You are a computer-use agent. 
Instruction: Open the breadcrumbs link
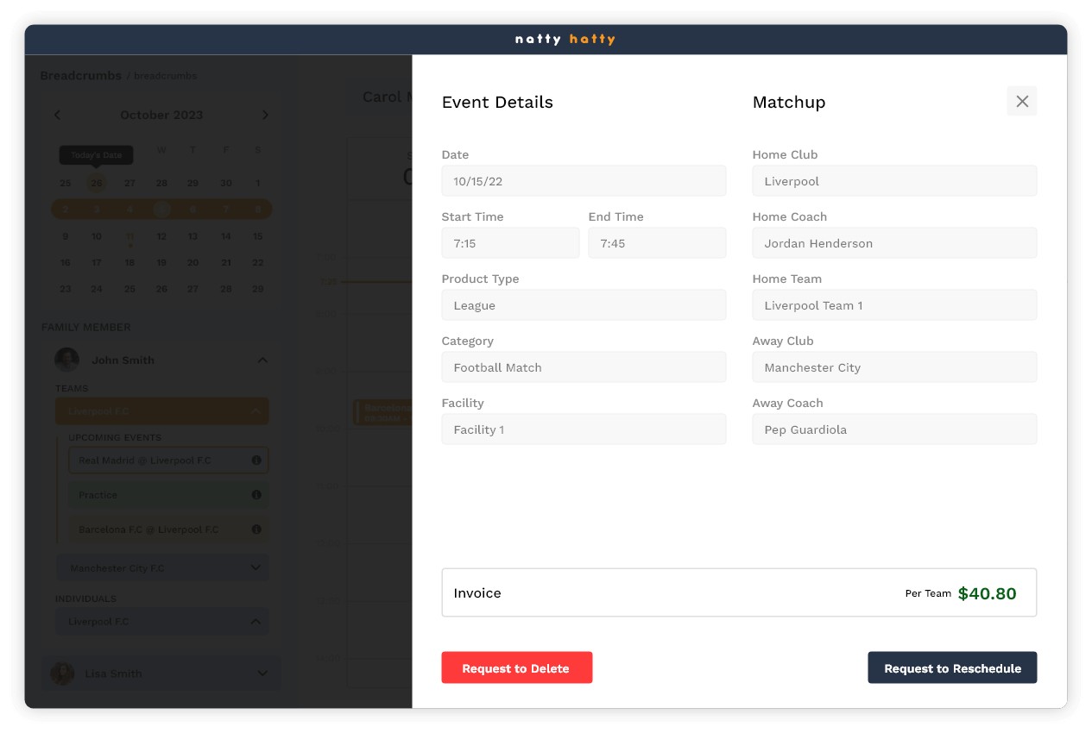click(x=165, y=76)
